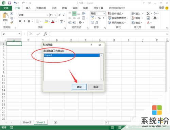Undo the last action

point(15,3)
